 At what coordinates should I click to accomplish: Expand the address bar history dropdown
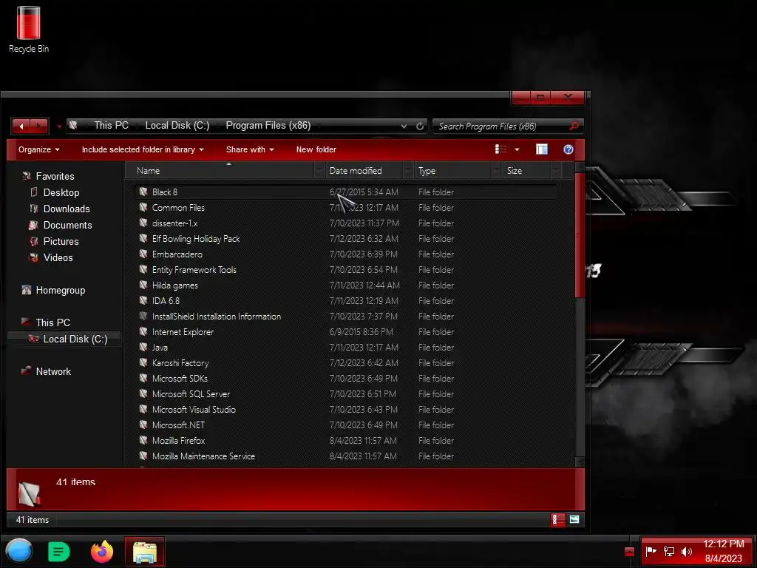404,126
